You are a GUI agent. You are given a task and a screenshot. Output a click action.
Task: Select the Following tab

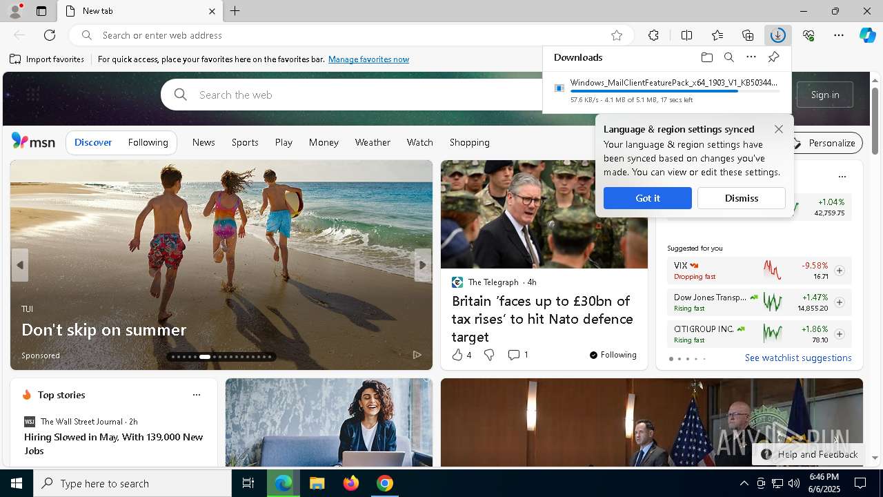pos(148,142)
